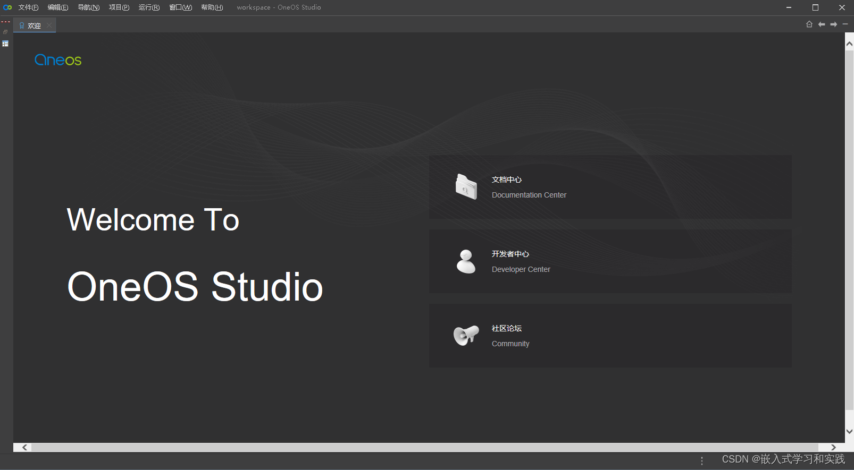This screenshot has width=854, height=470.
Task: Click the Community megaphone icon
Action: [x=466, y=336]
